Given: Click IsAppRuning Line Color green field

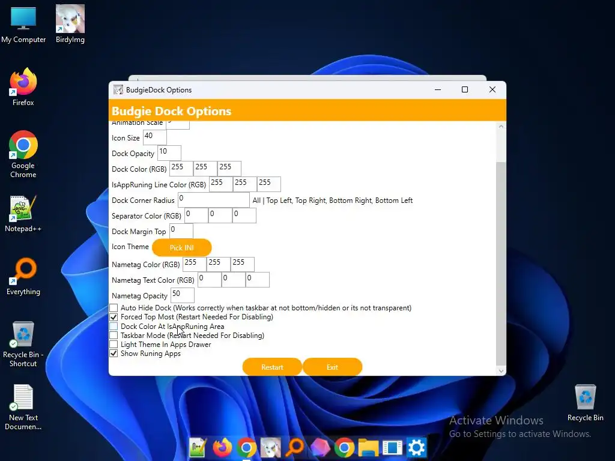Looking at the screenshot, I should tap(245, 184).
